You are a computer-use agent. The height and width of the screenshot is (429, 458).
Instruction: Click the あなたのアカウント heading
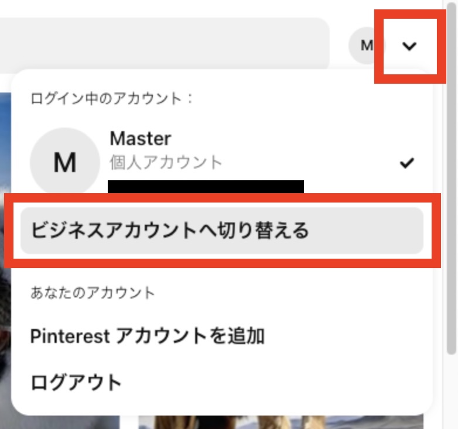coord(93,293)
